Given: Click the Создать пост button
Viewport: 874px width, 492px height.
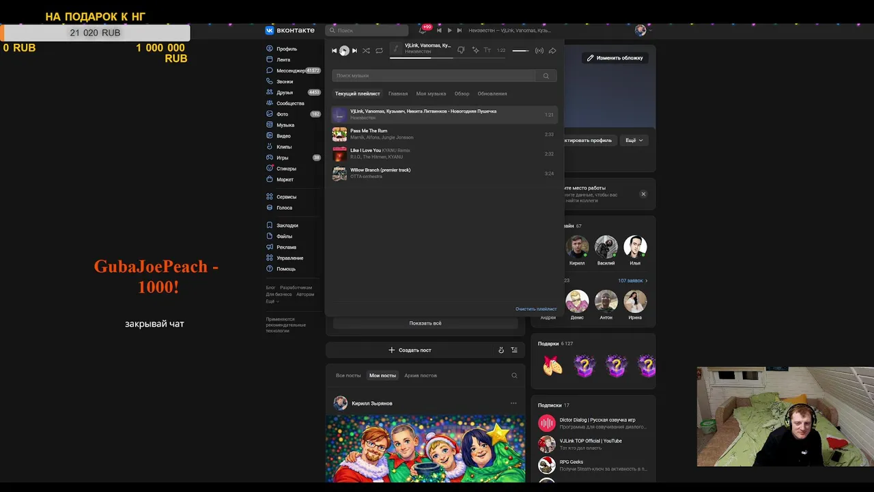Looking at the screenshot, I should 410,350.
